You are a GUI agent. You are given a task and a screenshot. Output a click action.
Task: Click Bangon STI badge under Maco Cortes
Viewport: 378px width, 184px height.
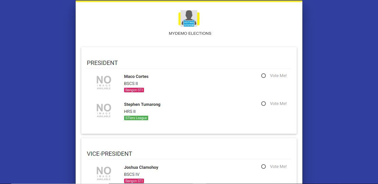[134, 90]
